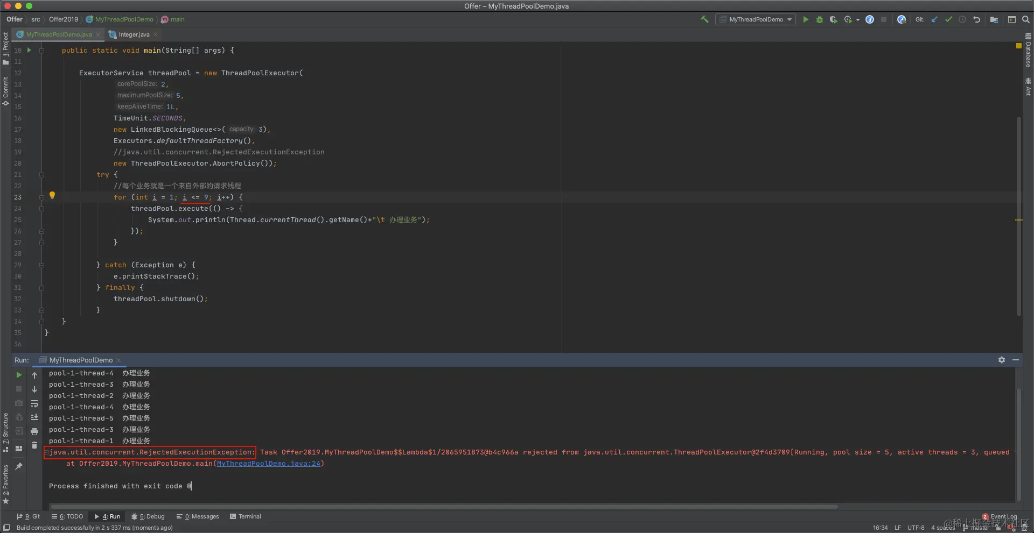Click the Search Everywhere magnifier icon
Screen dimensions: 1034x533
click(1026, 19)
